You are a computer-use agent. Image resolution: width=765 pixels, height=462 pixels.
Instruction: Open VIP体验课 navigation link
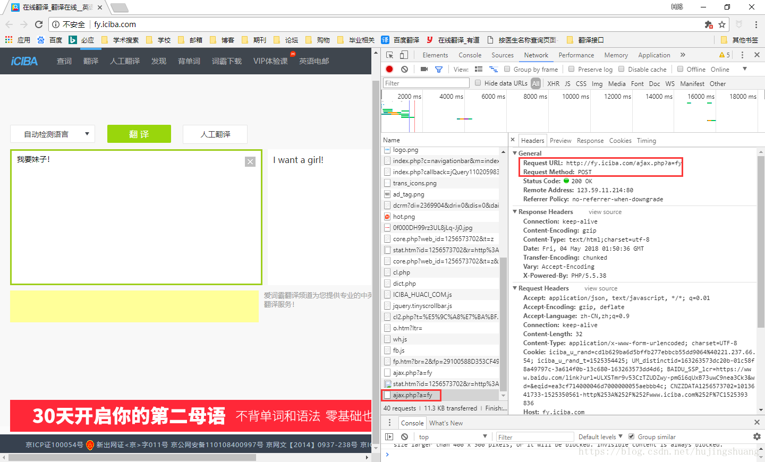(x=270, y=61)
